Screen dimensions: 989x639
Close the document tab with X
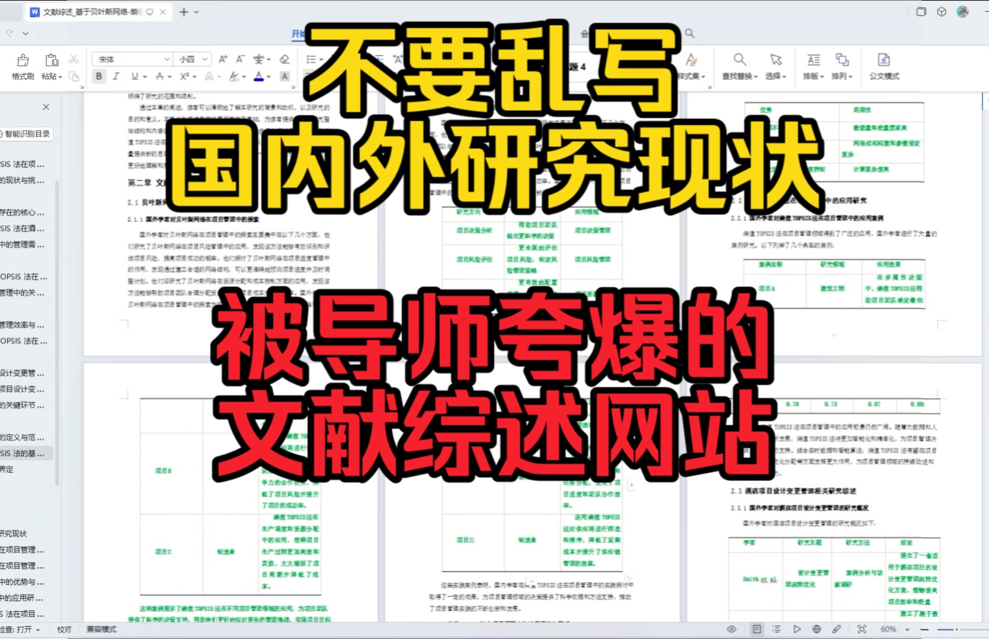[x=163, y=12]
